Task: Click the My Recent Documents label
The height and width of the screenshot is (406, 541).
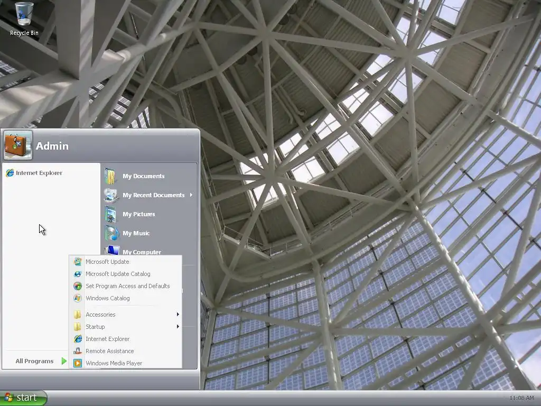Action: click(154, 195)
